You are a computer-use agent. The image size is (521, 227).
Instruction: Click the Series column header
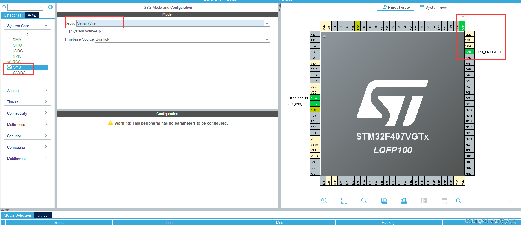coord(59,222)
